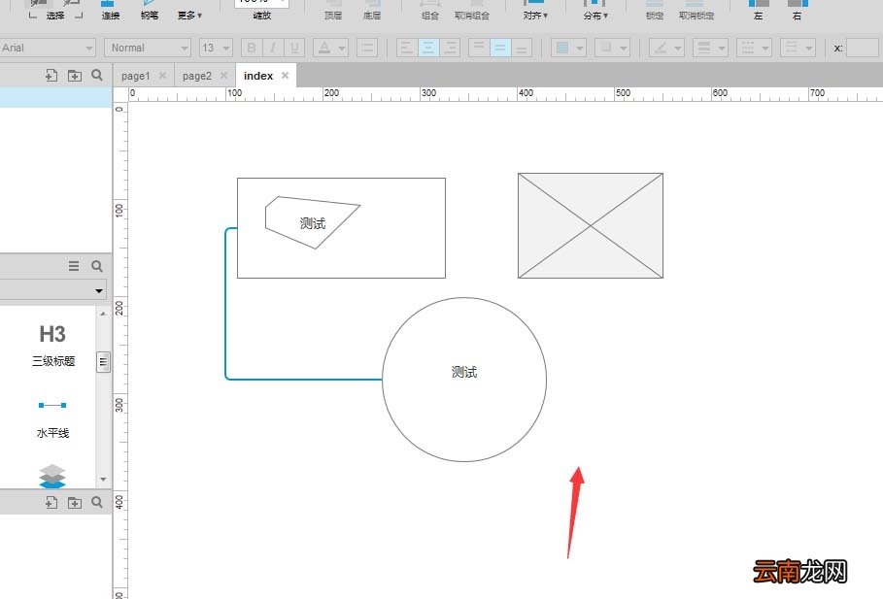883x599 pixels.
Task: Close the index tab
Action: pos(285,75)
